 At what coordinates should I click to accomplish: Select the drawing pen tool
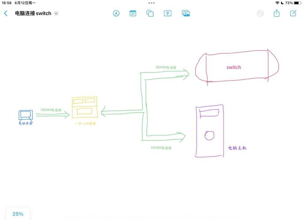116,14
